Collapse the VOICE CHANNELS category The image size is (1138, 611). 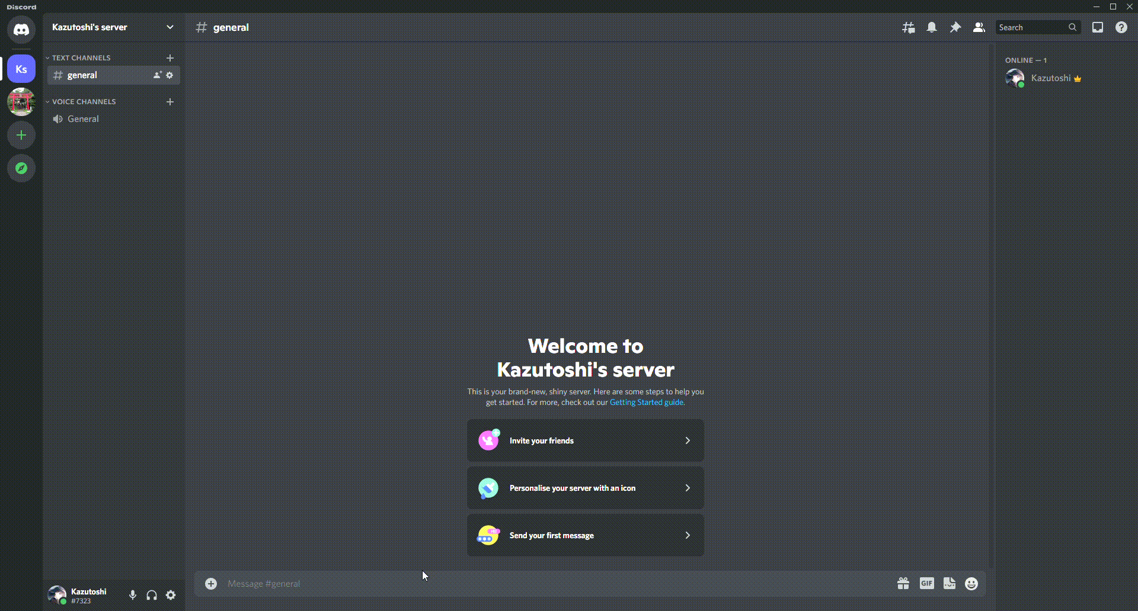[x=81, y=102]
